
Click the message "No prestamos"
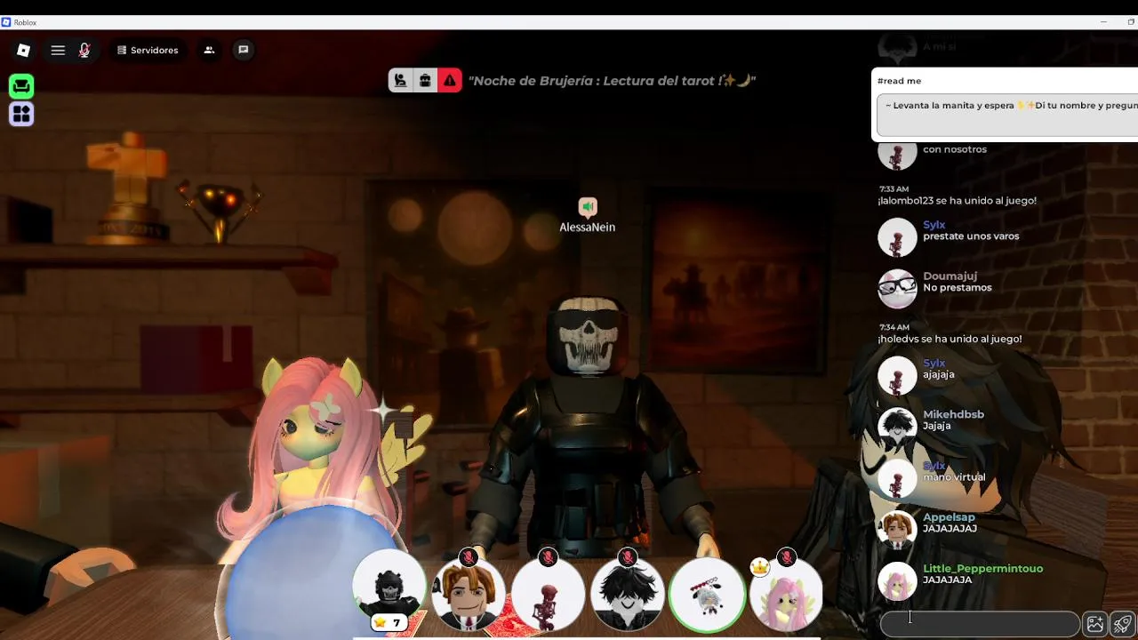tap(957, 288)
